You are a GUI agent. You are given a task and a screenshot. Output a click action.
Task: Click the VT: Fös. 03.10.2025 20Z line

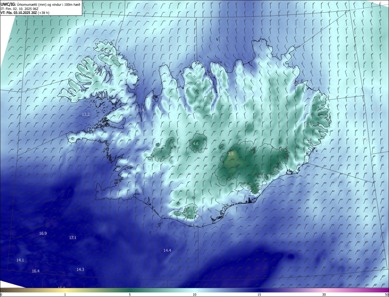pos(25,13)
